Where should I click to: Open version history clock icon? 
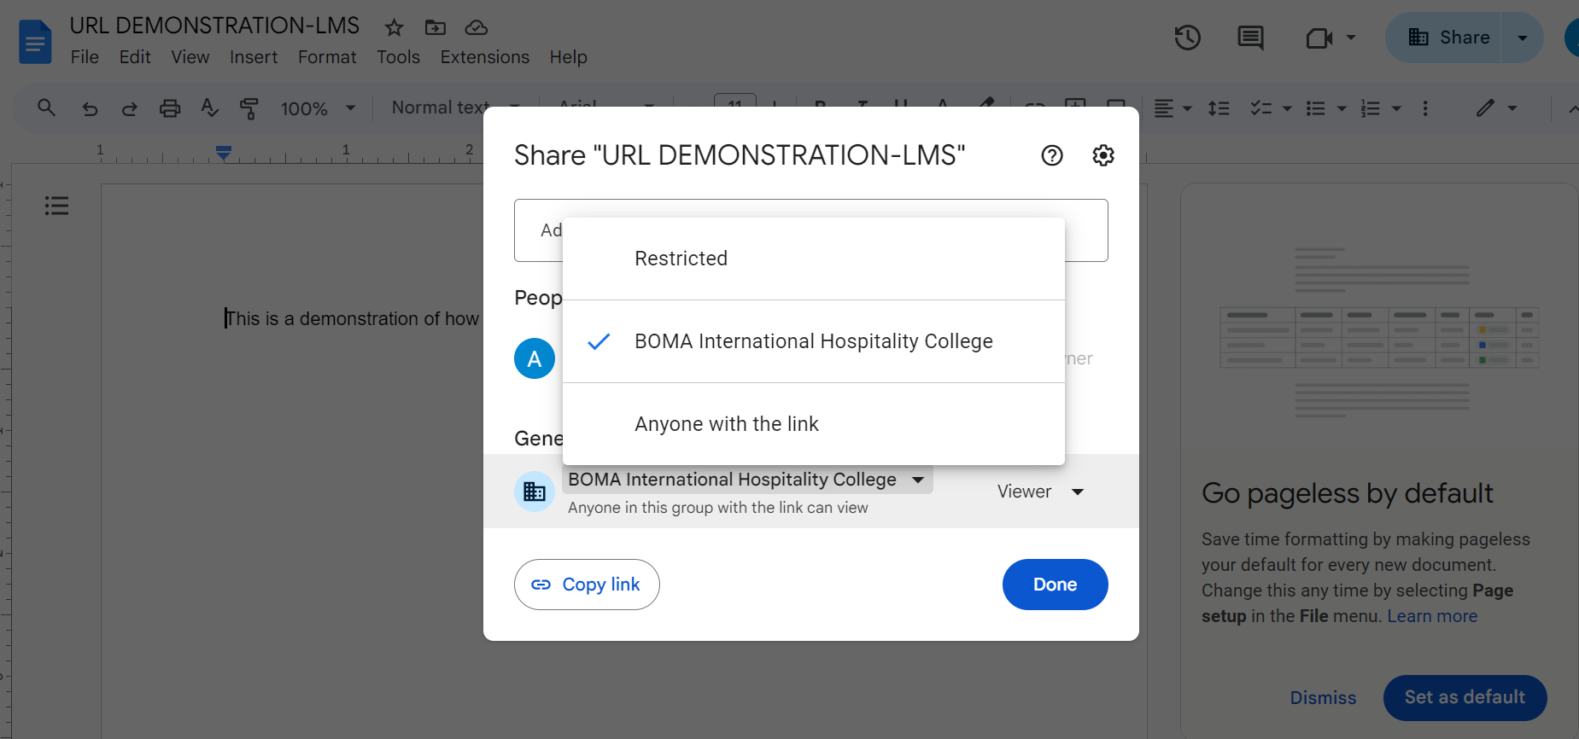pyautogui.click(x=1187, y=38)
